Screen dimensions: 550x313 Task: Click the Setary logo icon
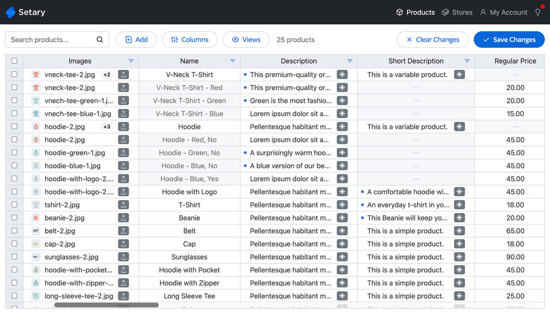coord(10,12)
